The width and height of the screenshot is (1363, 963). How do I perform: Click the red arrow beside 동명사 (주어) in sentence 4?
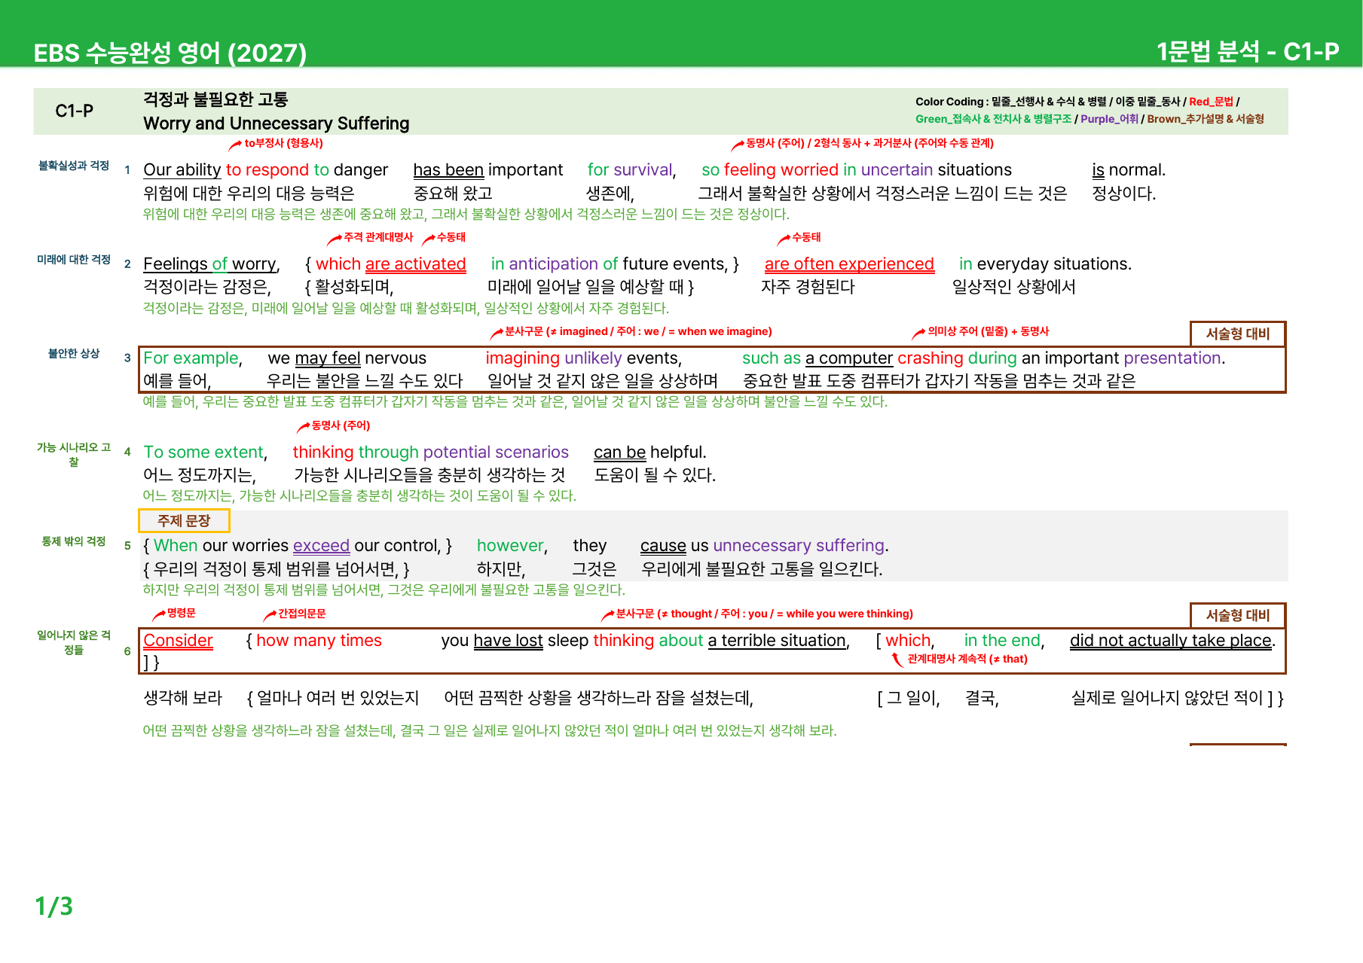(x=303, y=428)
